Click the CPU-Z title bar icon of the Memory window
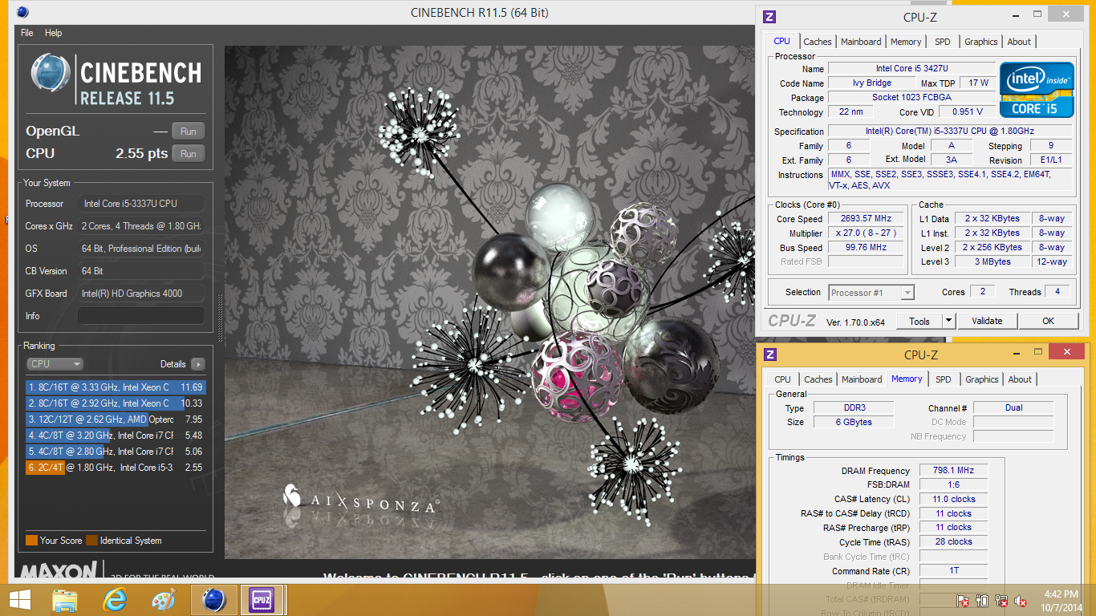Image resolution: width=1096 pixels, height=616 pixels. (770, 355)
